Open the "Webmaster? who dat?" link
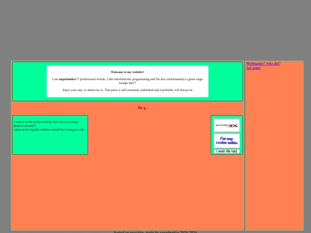 point(263,64)
